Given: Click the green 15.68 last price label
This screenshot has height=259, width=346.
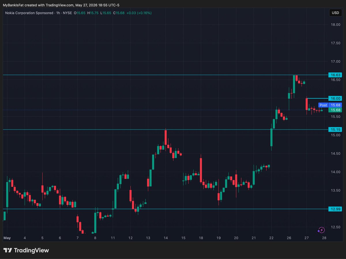Looking at the screenshot, I should pyautogui.click(x=335, y=110).
